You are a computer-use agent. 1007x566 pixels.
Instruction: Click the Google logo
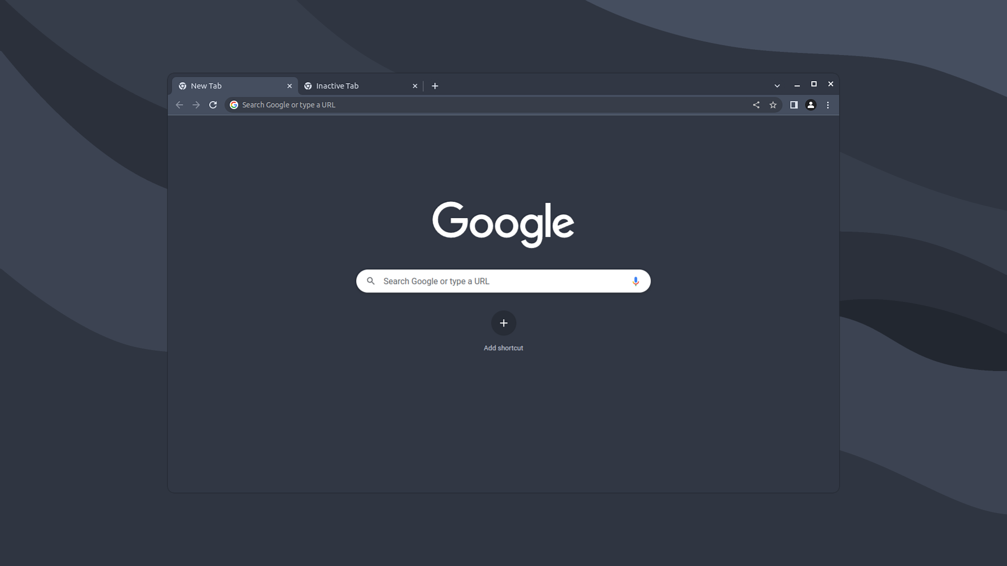click(x=504, y=224)
